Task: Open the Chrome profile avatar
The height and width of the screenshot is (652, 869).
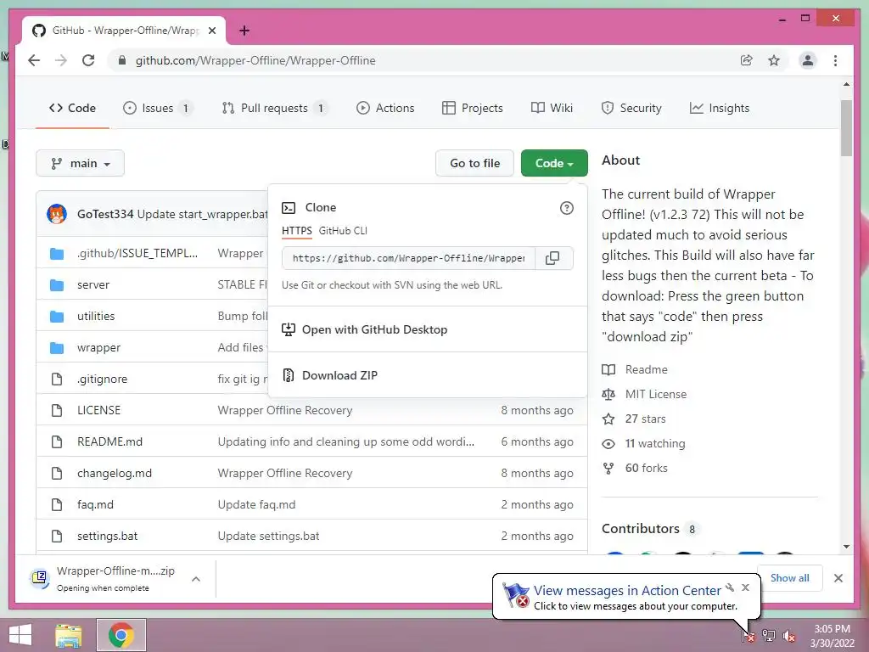Action: coord(808,60)
